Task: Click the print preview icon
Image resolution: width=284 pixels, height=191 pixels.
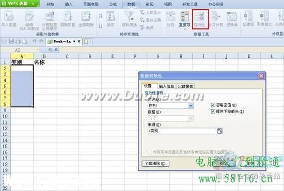Action: (x=25, y=42)
